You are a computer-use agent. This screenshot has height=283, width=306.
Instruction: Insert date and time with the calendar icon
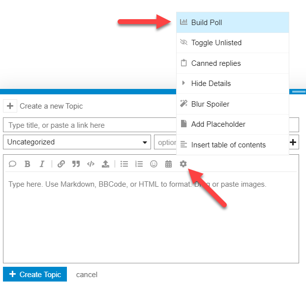[168, 164]
